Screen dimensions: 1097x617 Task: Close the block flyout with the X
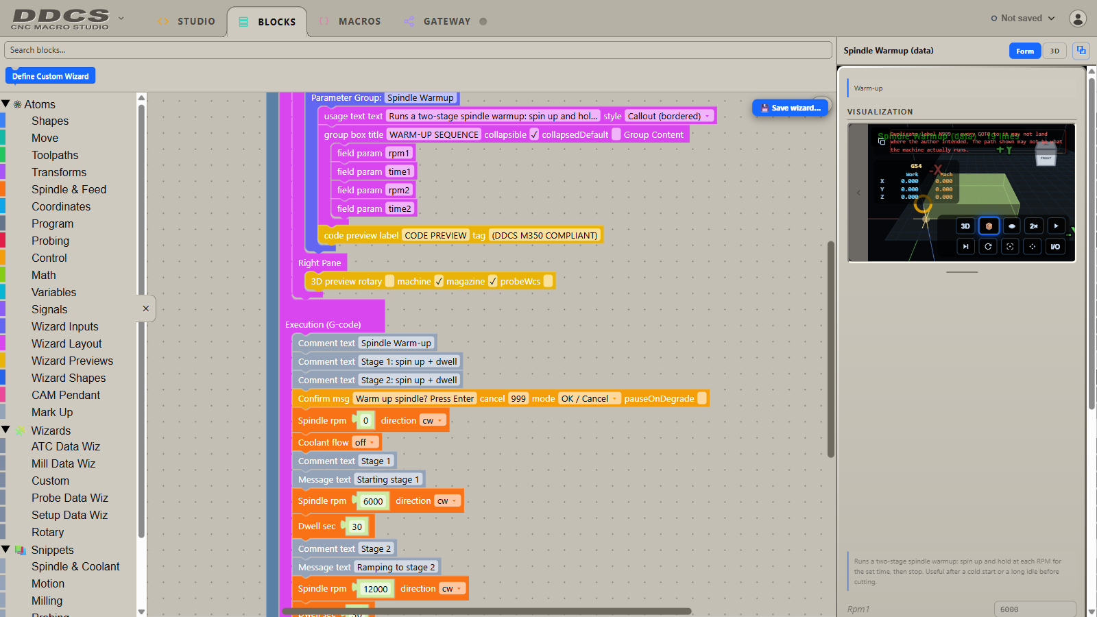[x=145, y=308]
